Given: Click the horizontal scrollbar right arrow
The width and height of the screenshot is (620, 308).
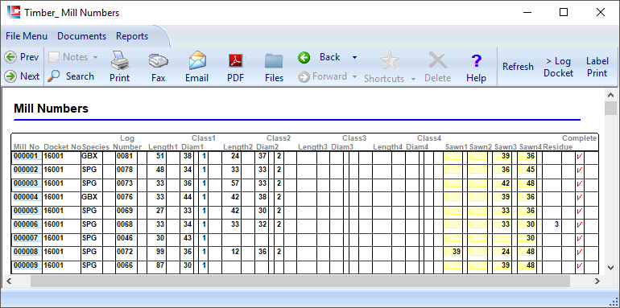Looking at the screenshot, I should pos(597,281).
